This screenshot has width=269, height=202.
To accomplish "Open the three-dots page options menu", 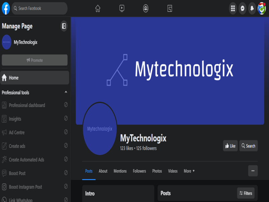I will tap(253, 171).
